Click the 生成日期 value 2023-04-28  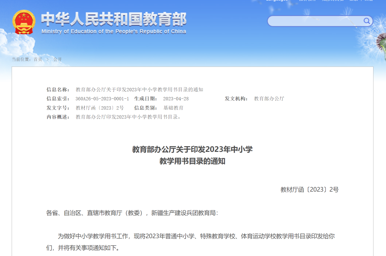178,99
